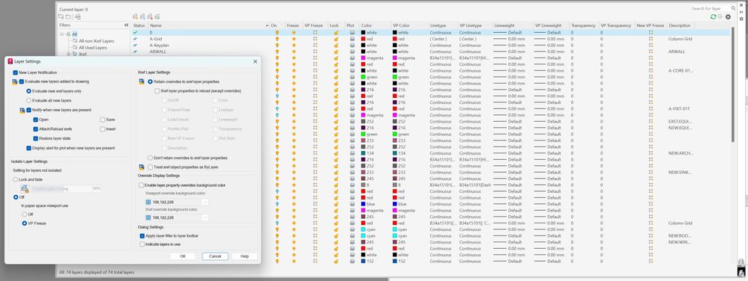The height and width of the screenshot is (281, 748).
Task: Select All non-Xref Layers filter
Action: pyautogui.click(x=97, y=41)
